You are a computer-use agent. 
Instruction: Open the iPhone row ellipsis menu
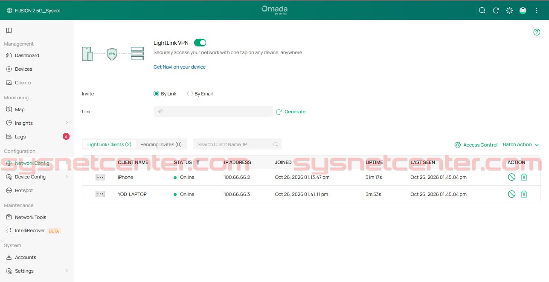point(100,177)
